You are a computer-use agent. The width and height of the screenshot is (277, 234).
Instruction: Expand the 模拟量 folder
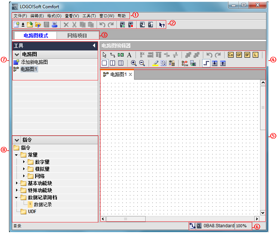point(24,169)
